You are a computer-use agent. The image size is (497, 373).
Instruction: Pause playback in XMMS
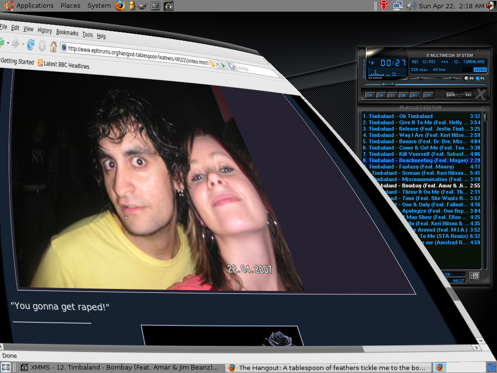pyautogui.click(x=392, y=95)
